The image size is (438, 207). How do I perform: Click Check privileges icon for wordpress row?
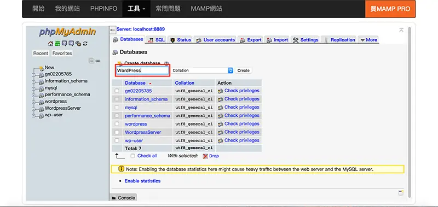221,124
